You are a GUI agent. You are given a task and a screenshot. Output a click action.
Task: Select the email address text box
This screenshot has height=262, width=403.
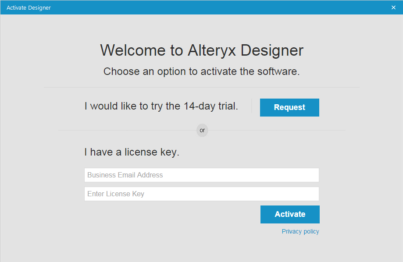pyautogui.click(x=201, y=175)
